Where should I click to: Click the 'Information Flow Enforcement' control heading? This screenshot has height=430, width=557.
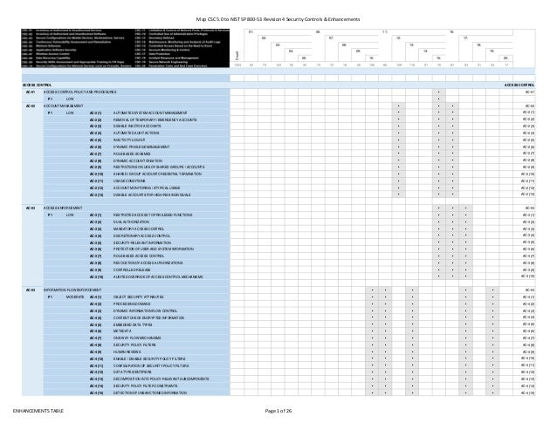[72, 290]
